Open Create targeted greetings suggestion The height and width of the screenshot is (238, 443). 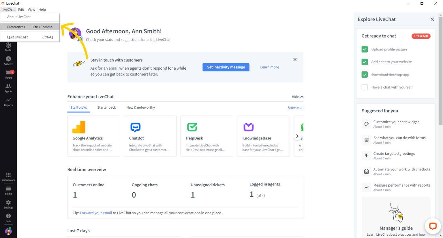(396, 156)
